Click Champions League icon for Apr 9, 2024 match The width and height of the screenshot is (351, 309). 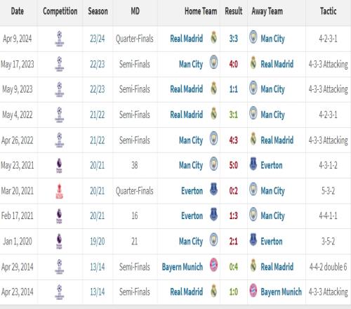60,39
